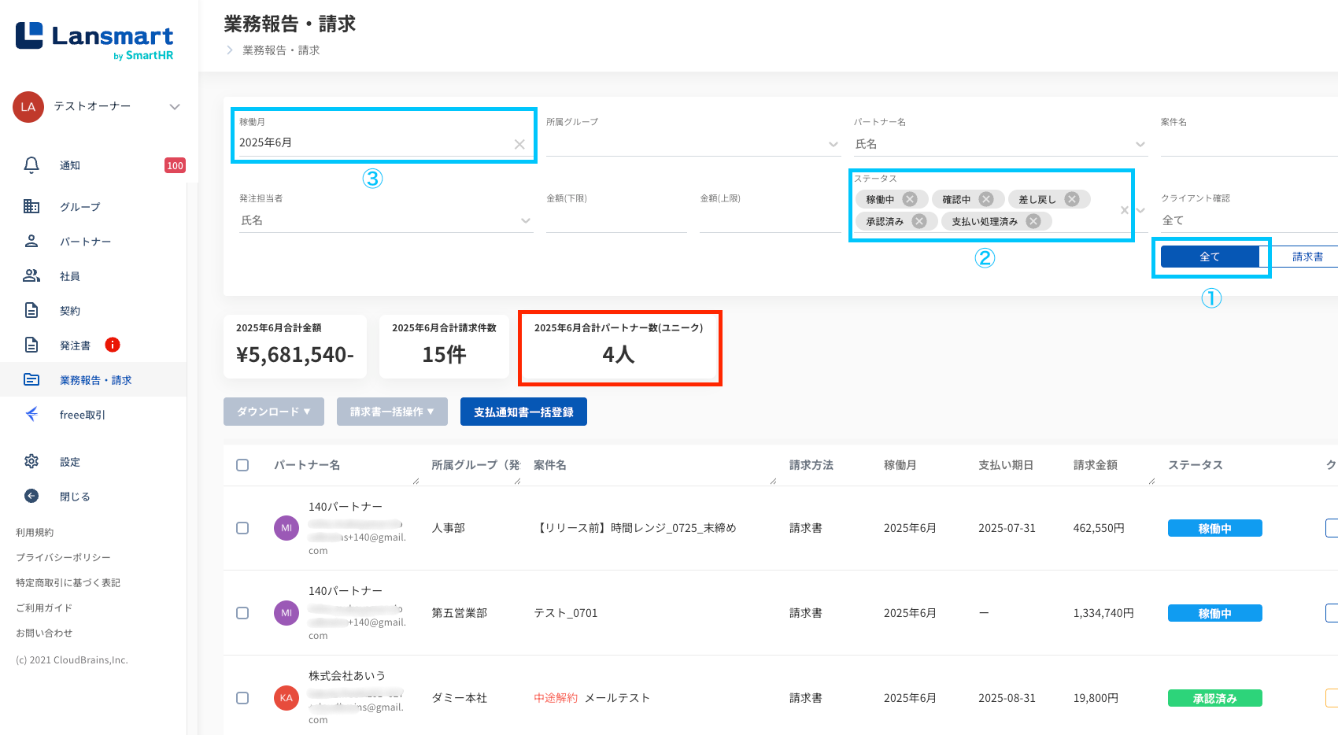Click the freee取引 bird icon
The height and width of the screenshot is (735, 1338).
31,414
